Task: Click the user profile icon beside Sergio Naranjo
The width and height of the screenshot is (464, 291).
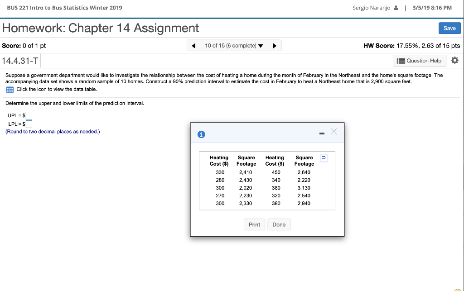Action: pyautogui.click(x=396, y=7)
